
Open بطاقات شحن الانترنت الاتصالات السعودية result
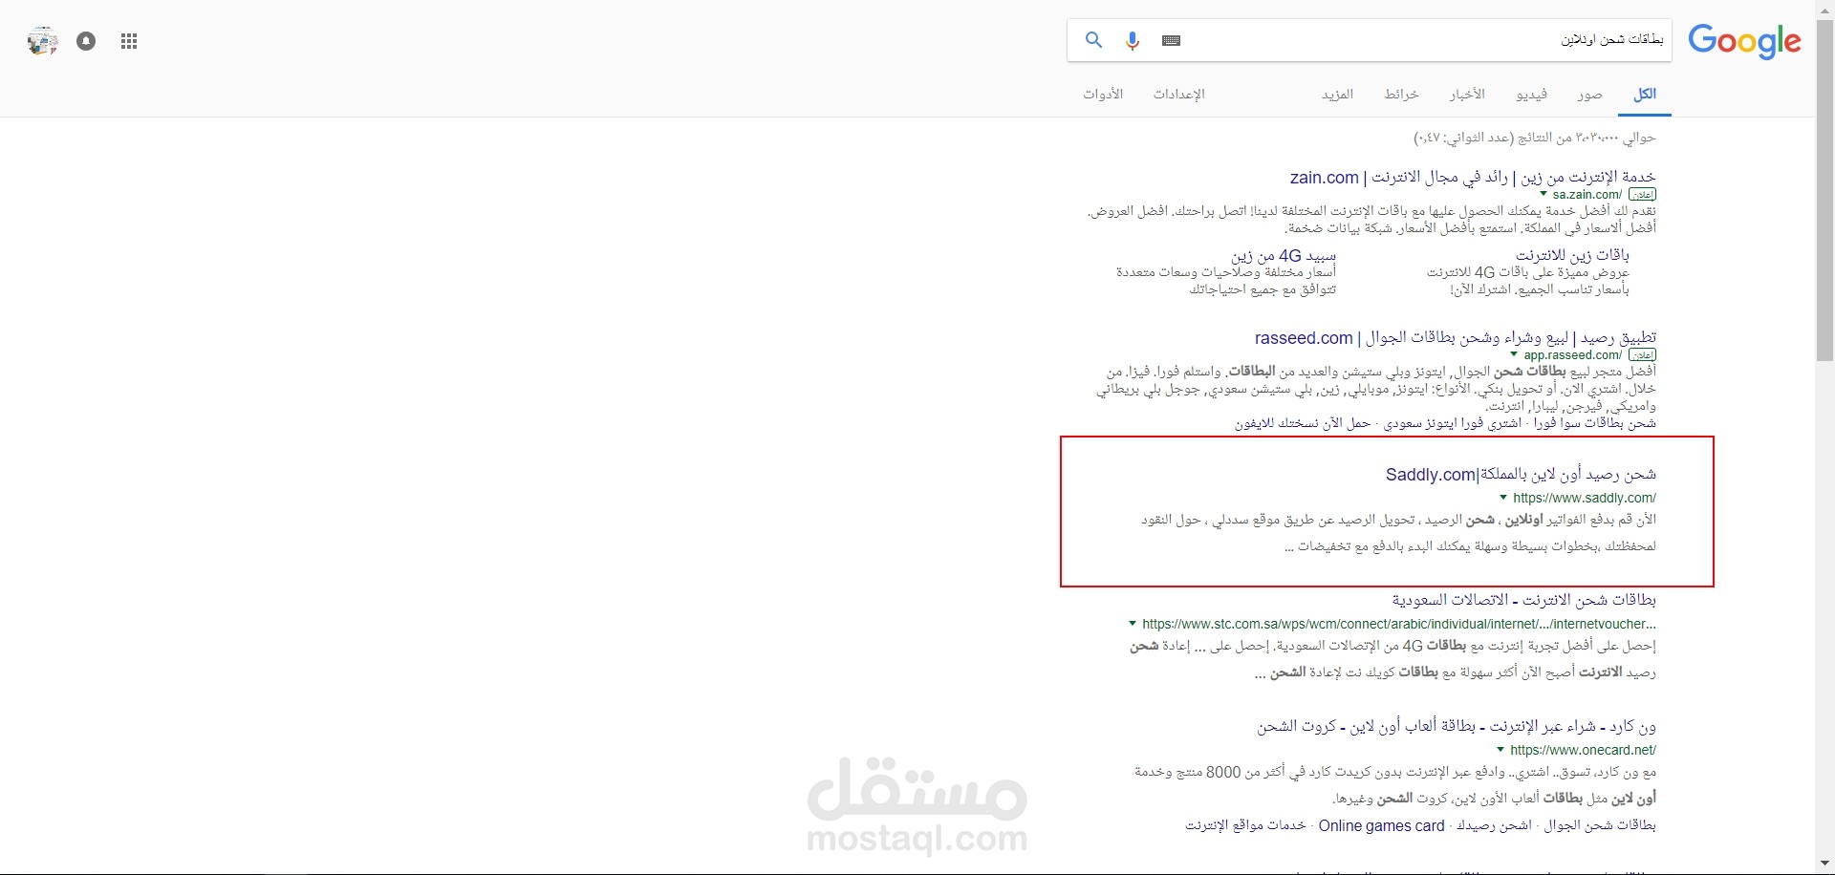[1523, 600]
